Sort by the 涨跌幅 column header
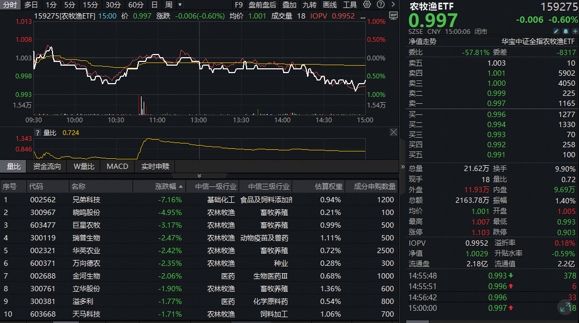This screenshot has width=579, height=323. pyautogui.click(x=169, y=186)
